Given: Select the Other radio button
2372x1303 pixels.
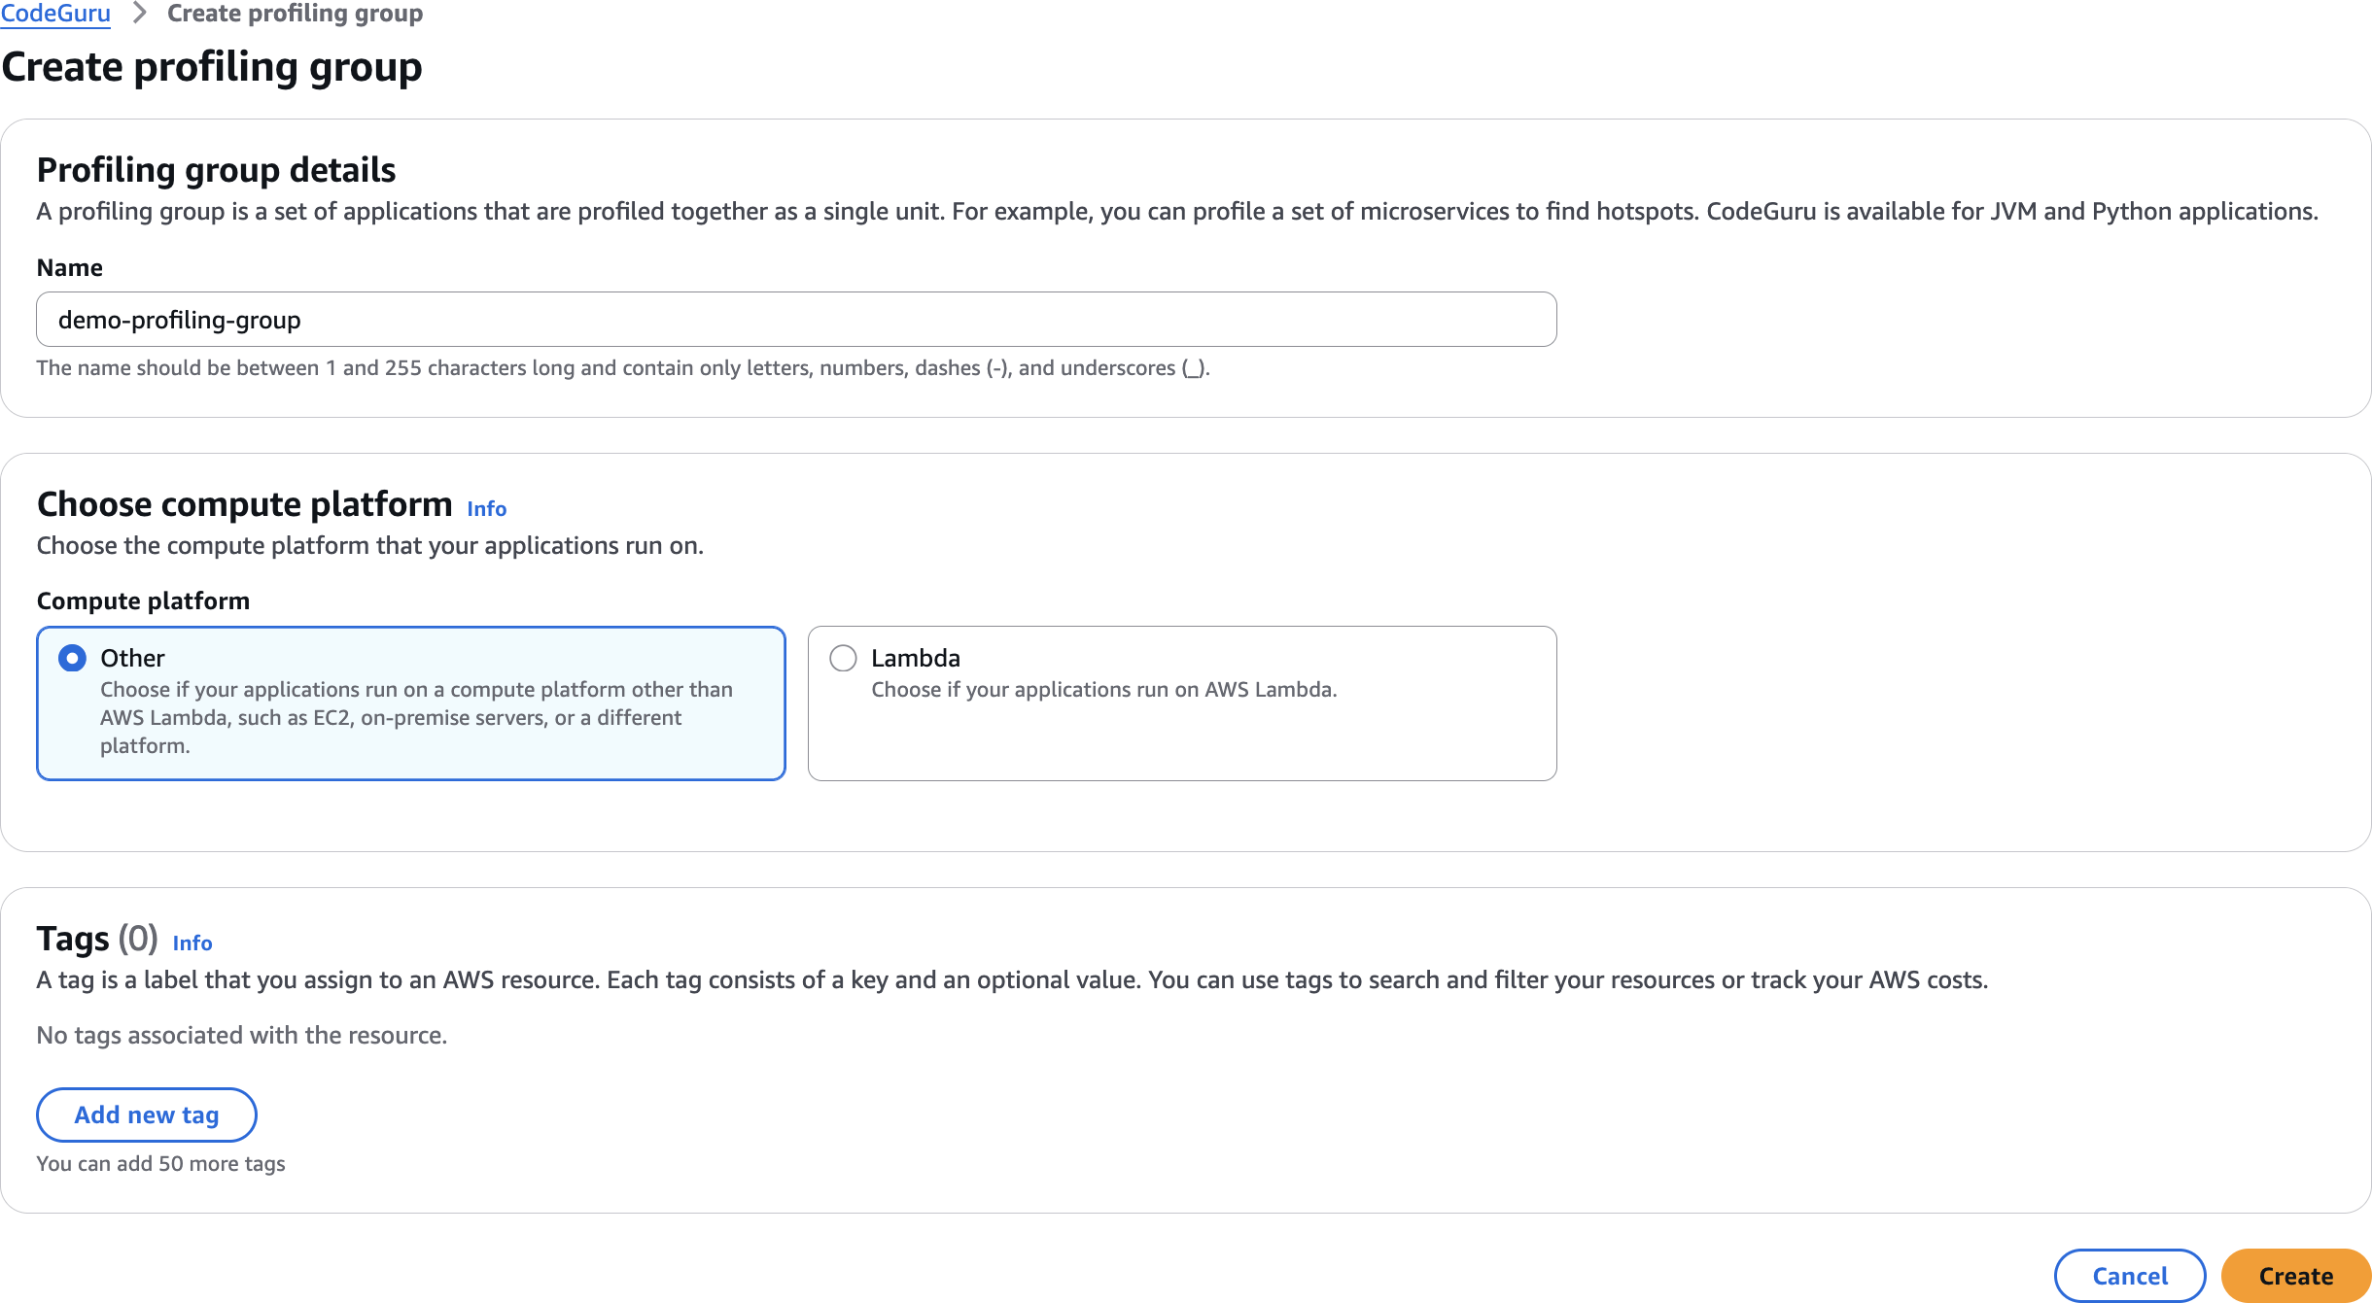Looking at the screenshot, I should point(72,658).
